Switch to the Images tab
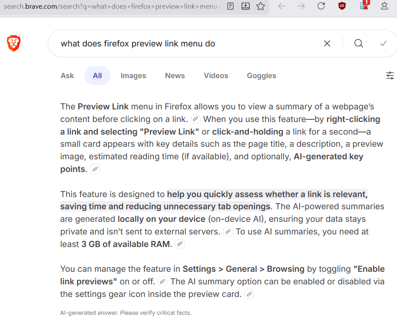The height and width of the screenshot is (323, 397). 133,76
